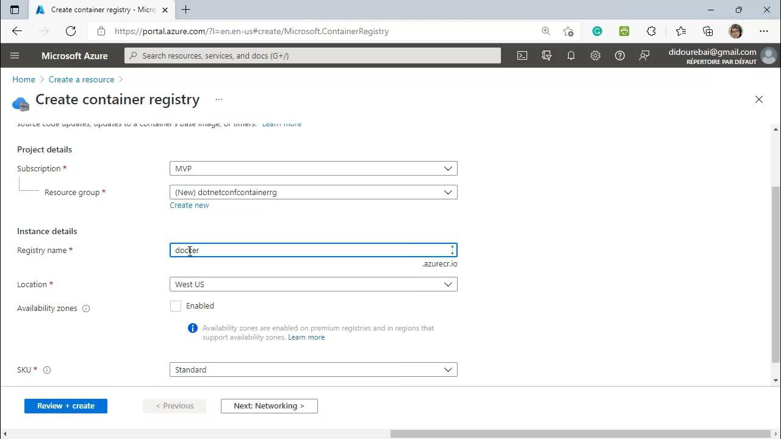Open the Azure portal hamburger menu
This screenshot has height=439, width=781.
click(15, 55)
